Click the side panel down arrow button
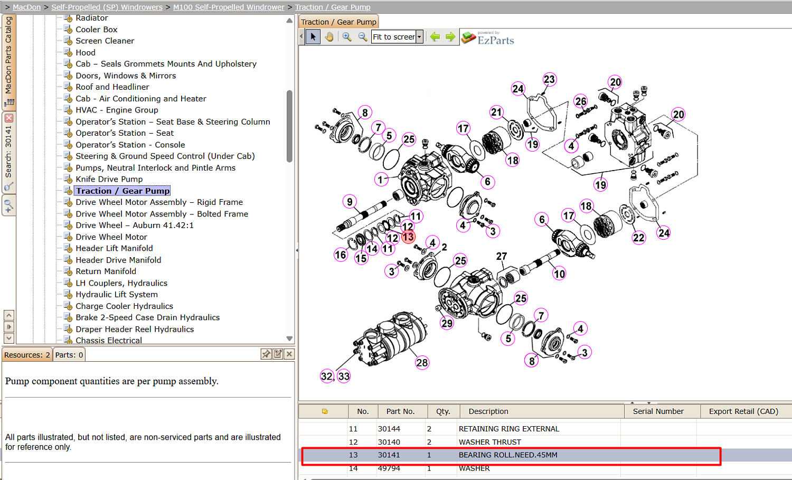The width and height of the screenshot is (792, 480). tap(9, 338)
